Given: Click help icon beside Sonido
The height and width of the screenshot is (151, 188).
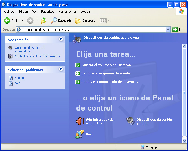Looking at the screenshot, I should [x=11, y=78].
